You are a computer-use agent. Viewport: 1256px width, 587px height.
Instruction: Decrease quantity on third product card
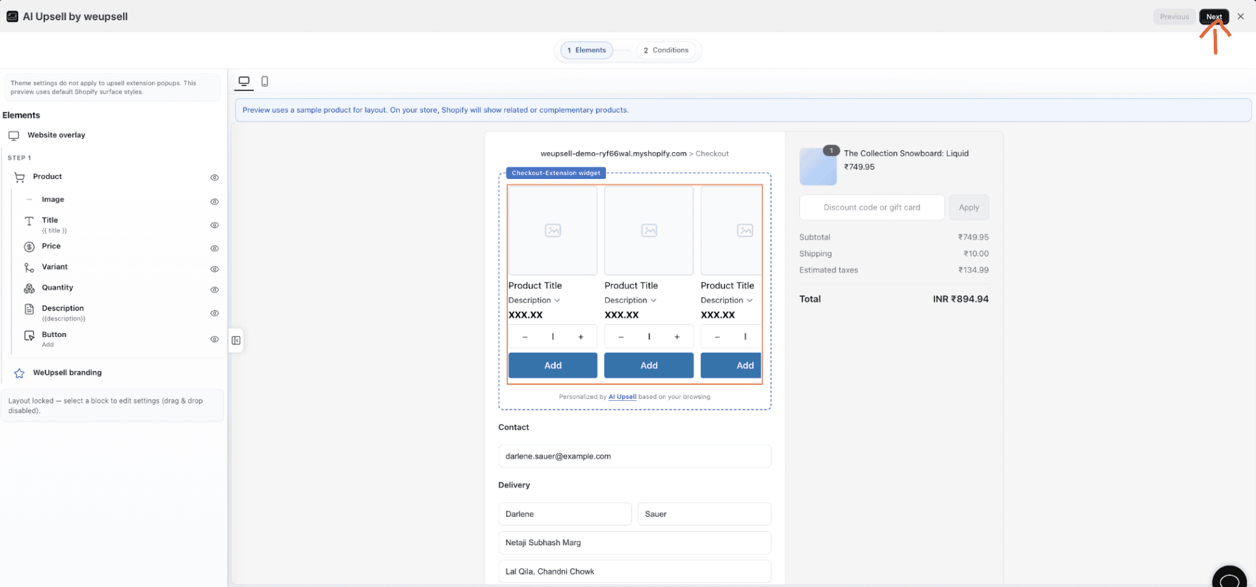tap(717, 337)
